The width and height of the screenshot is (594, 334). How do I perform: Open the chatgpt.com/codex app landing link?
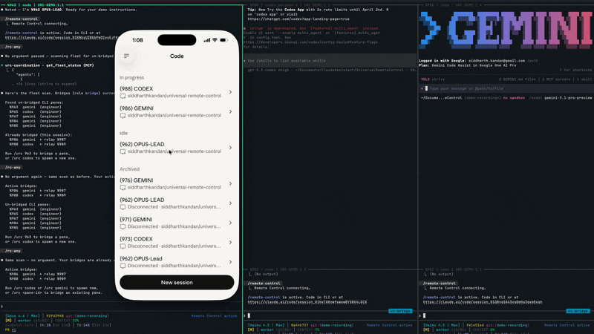[298, 19]
